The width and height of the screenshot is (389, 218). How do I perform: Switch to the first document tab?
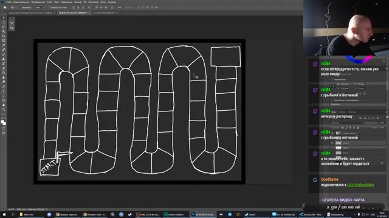(30, 13)
